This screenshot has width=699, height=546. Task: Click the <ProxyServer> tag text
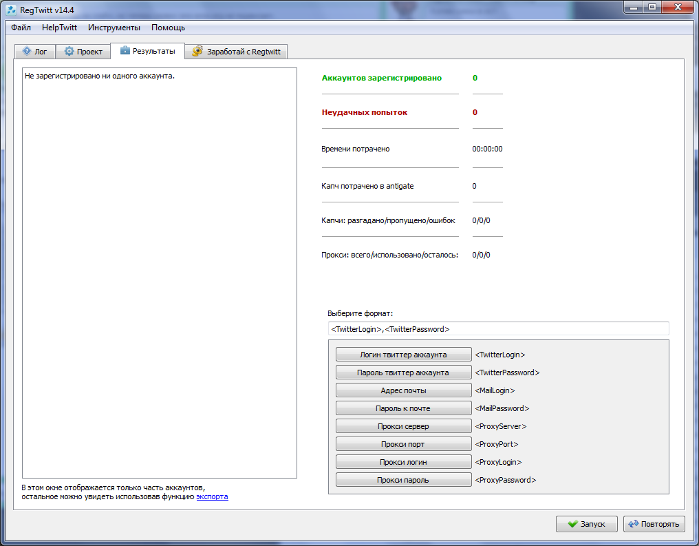pyautogui.click(x=501, y=426)
